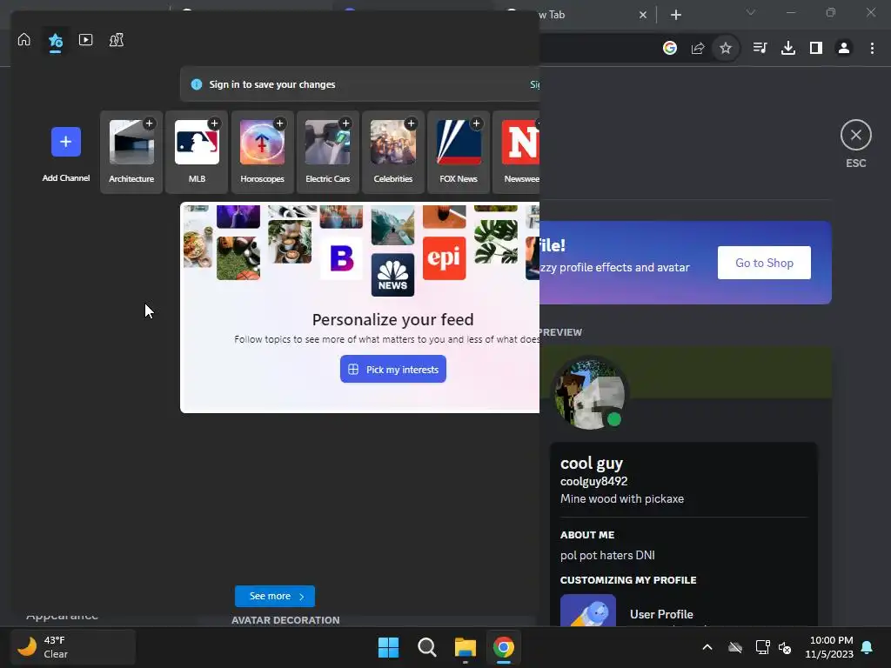Click the Go to Shop button
The image size is (891, 668).
(764, 263)
